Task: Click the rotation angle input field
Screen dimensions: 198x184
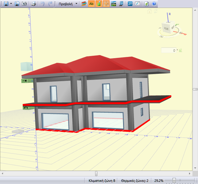Action: (170, 50)
